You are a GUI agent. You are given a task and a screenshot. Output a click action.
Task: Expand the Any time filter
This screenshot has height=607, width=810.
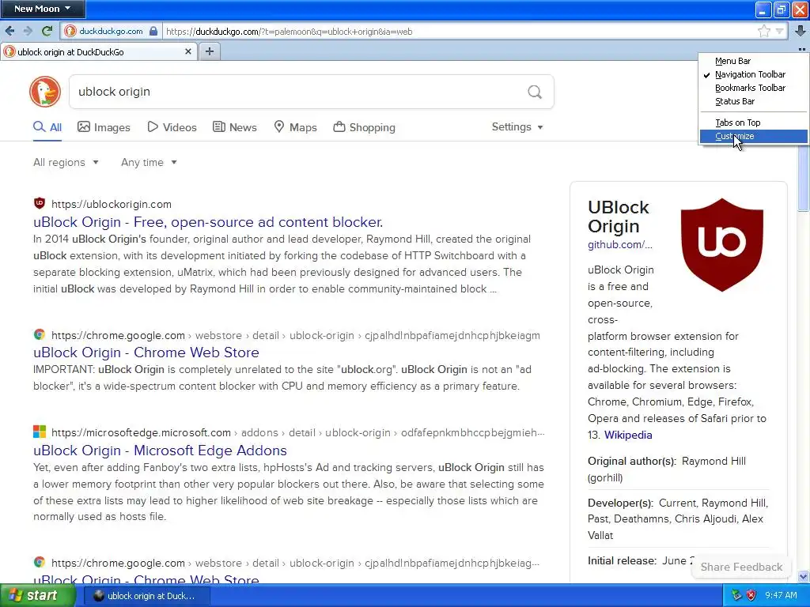(x=149, y=162)
